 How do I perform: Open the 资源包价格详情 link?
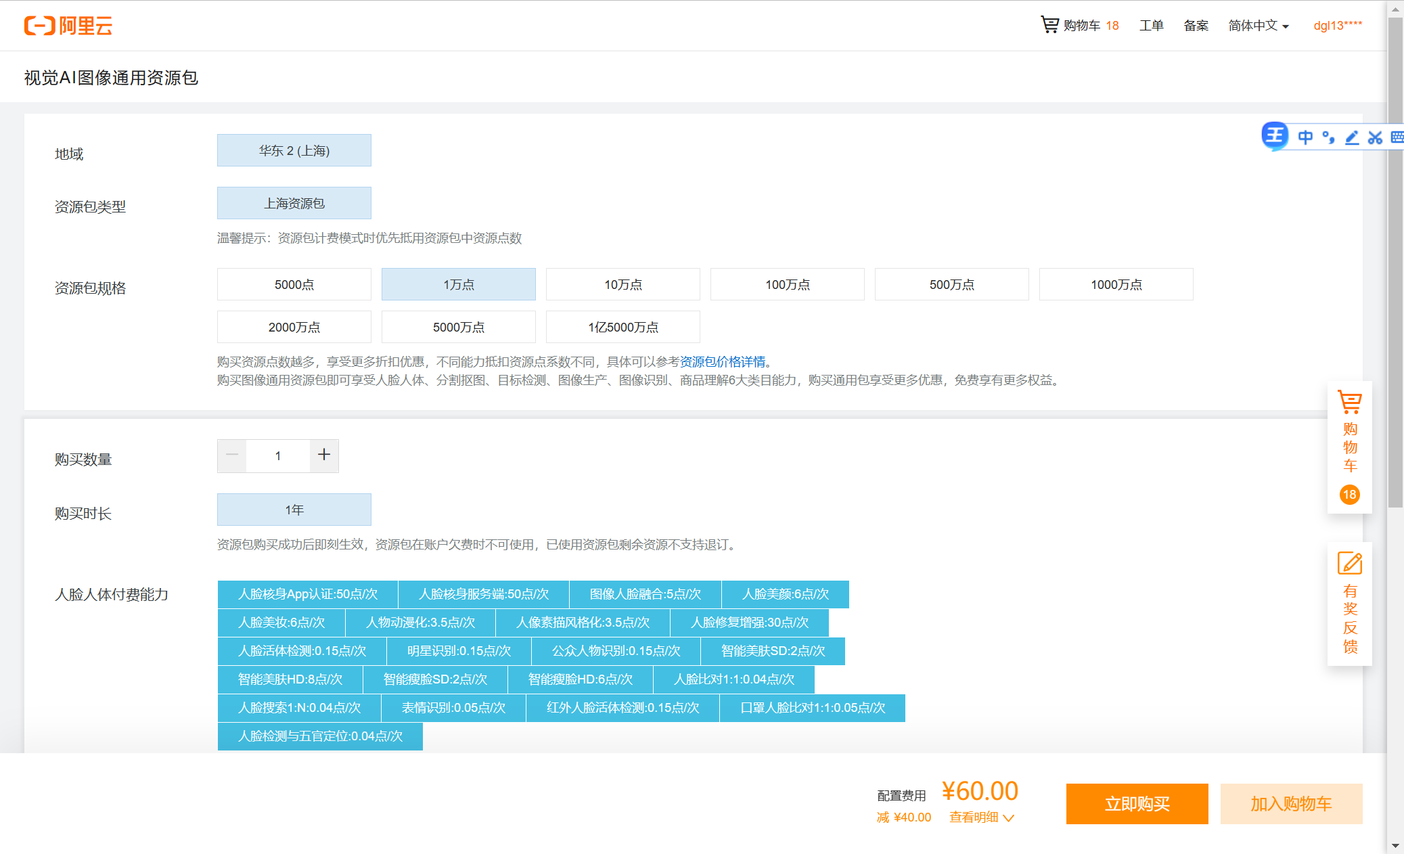[723, 361]
